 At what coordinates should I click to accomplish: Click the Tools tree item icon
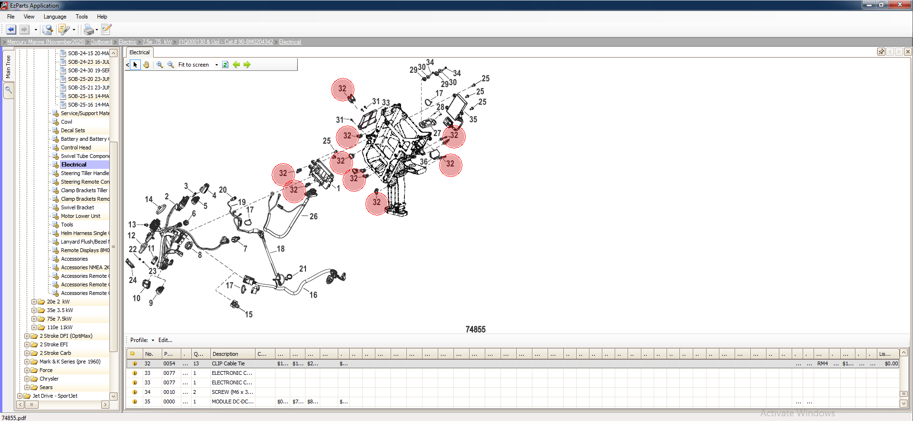[56, 225]
